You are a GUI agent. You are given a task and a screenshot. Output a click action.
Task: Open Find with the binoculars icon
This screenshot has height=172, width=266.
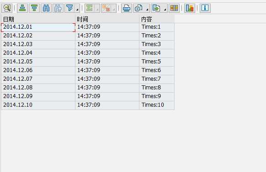(46, 8)
